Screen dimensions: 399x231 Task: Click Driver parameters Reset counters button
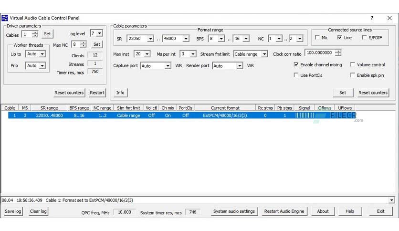[69, 93]
